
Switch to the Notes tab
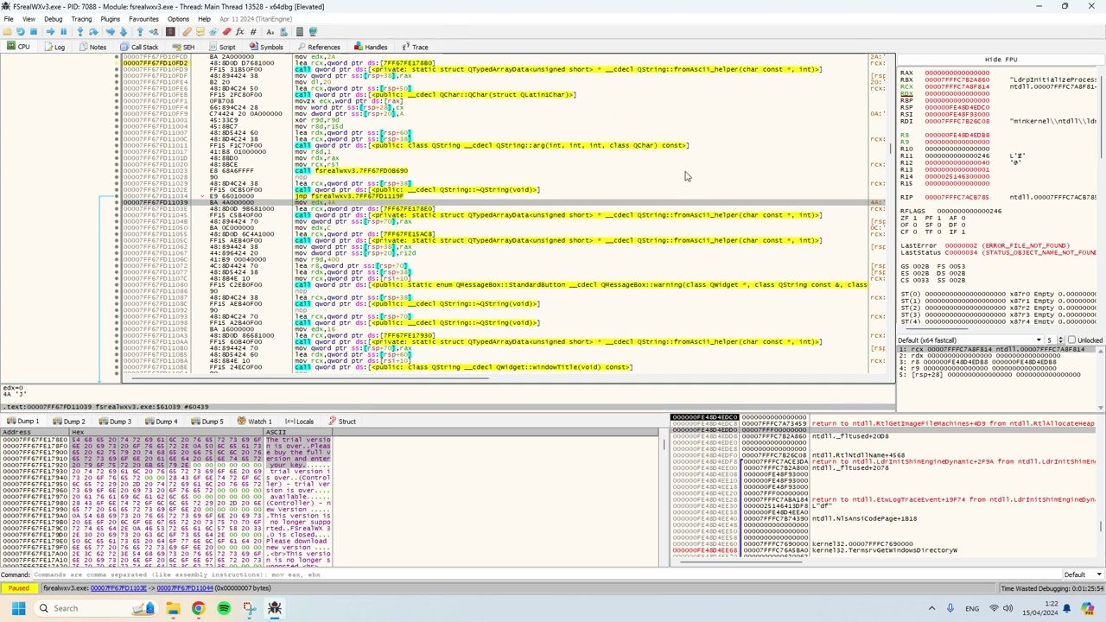(x=92, y=47)
